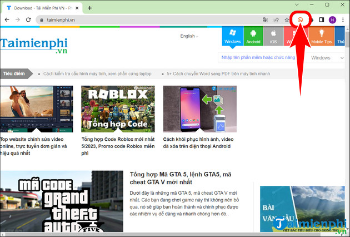This screenshot has width=350, height=237.
Task: Click the share this page icon
Action: (x=276, y=20)
